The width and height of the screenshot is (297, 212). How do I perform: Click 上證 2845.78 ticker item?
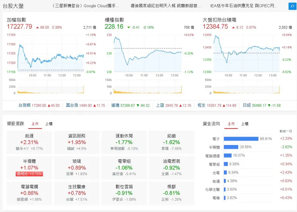click(173, 105)
